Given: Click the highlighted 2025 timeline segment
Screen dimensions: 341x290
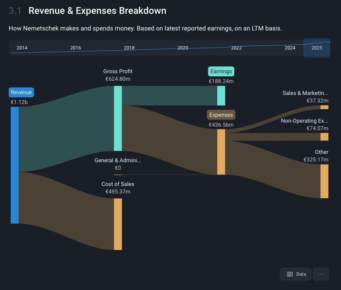Looking at the screenshot, I should (317, 48).
